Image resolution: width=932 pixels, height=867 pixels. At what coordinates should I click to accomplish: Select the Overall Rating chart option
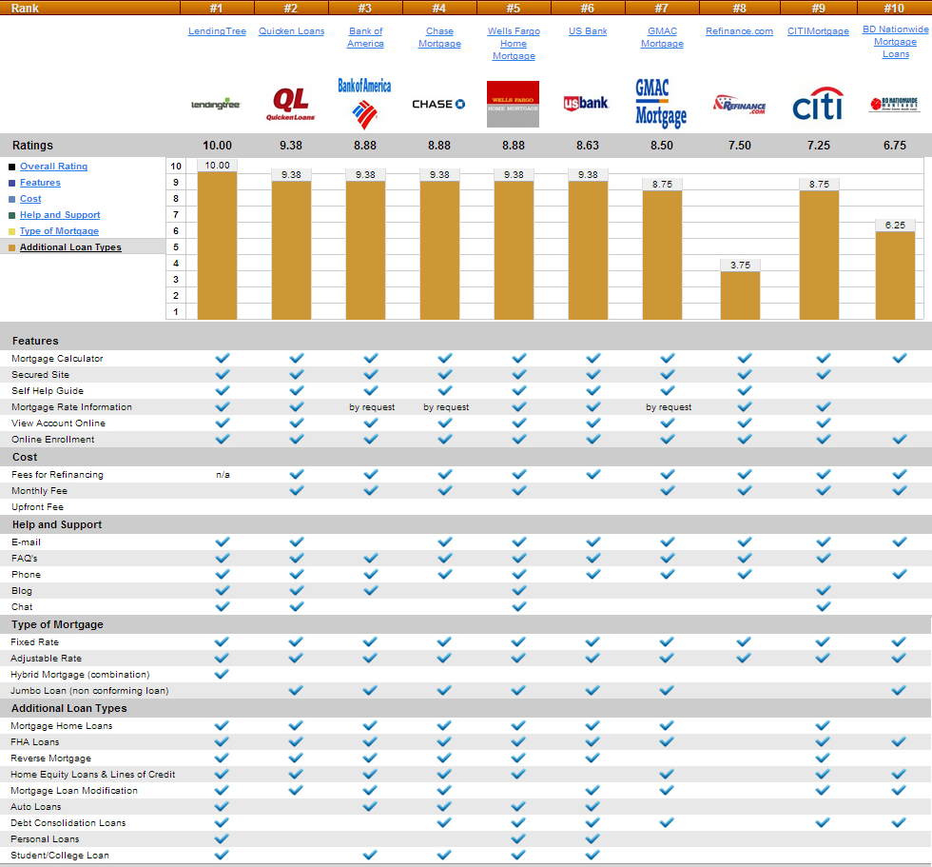coord(53,167)
